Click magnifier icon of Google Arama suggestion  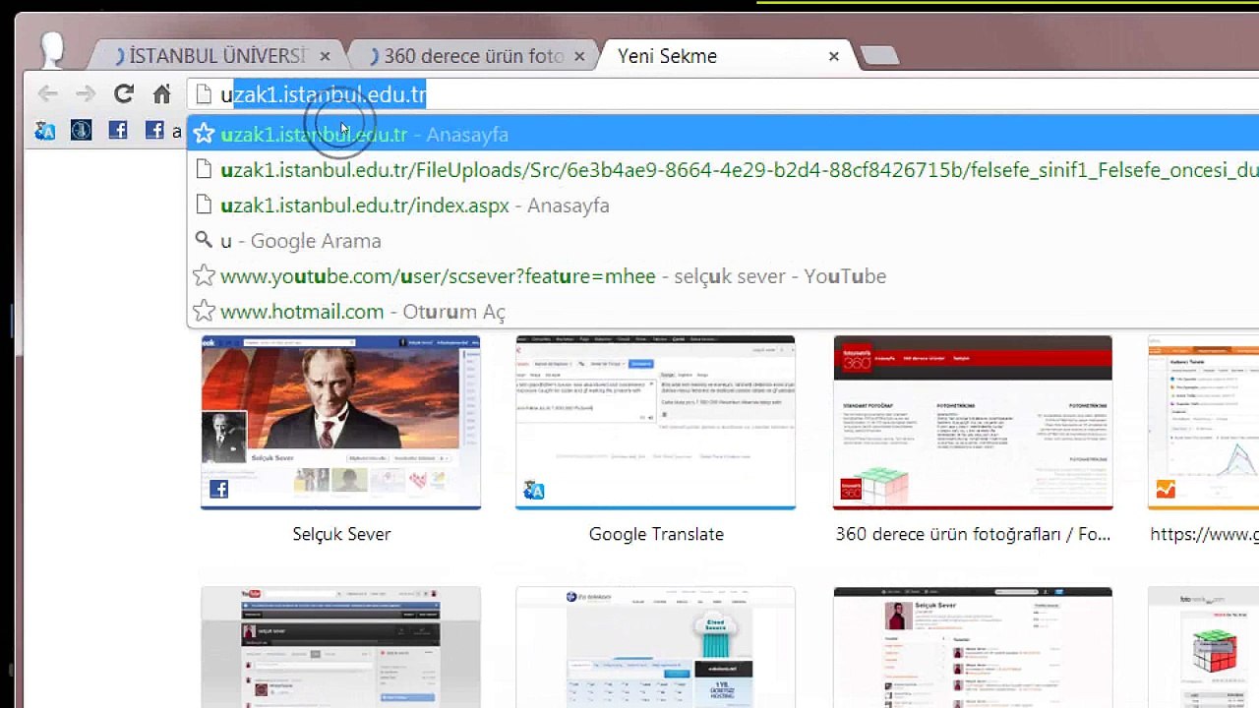pyautogui.click(x=204, y=241)
